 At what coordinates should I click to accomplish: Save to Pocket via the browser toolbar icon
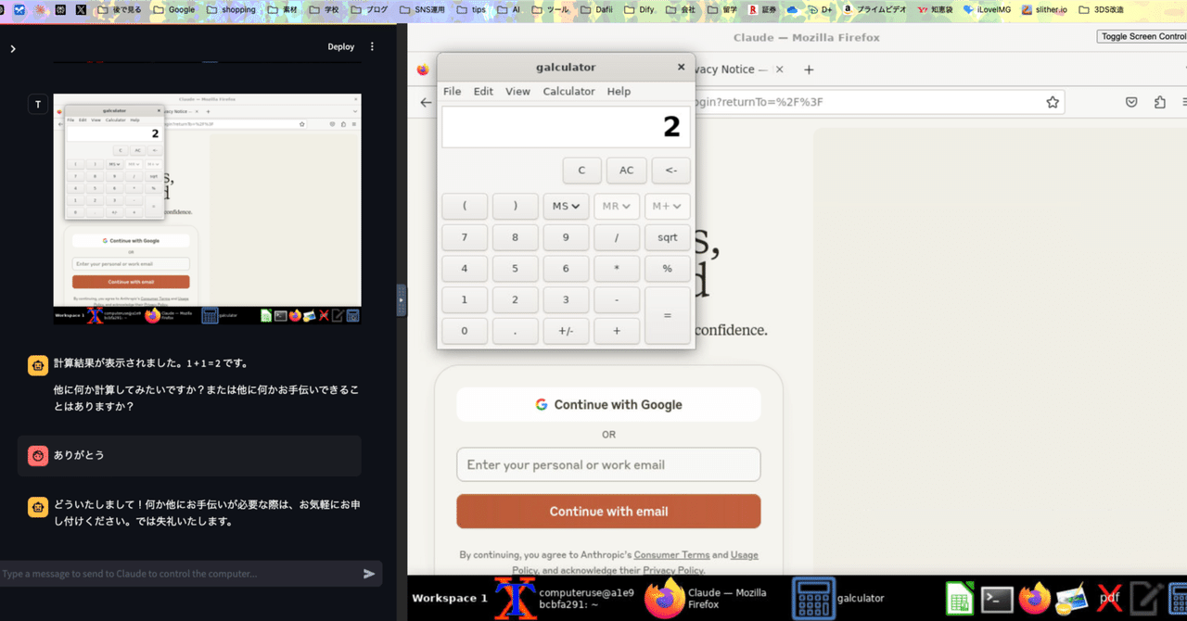[1131, 102]
